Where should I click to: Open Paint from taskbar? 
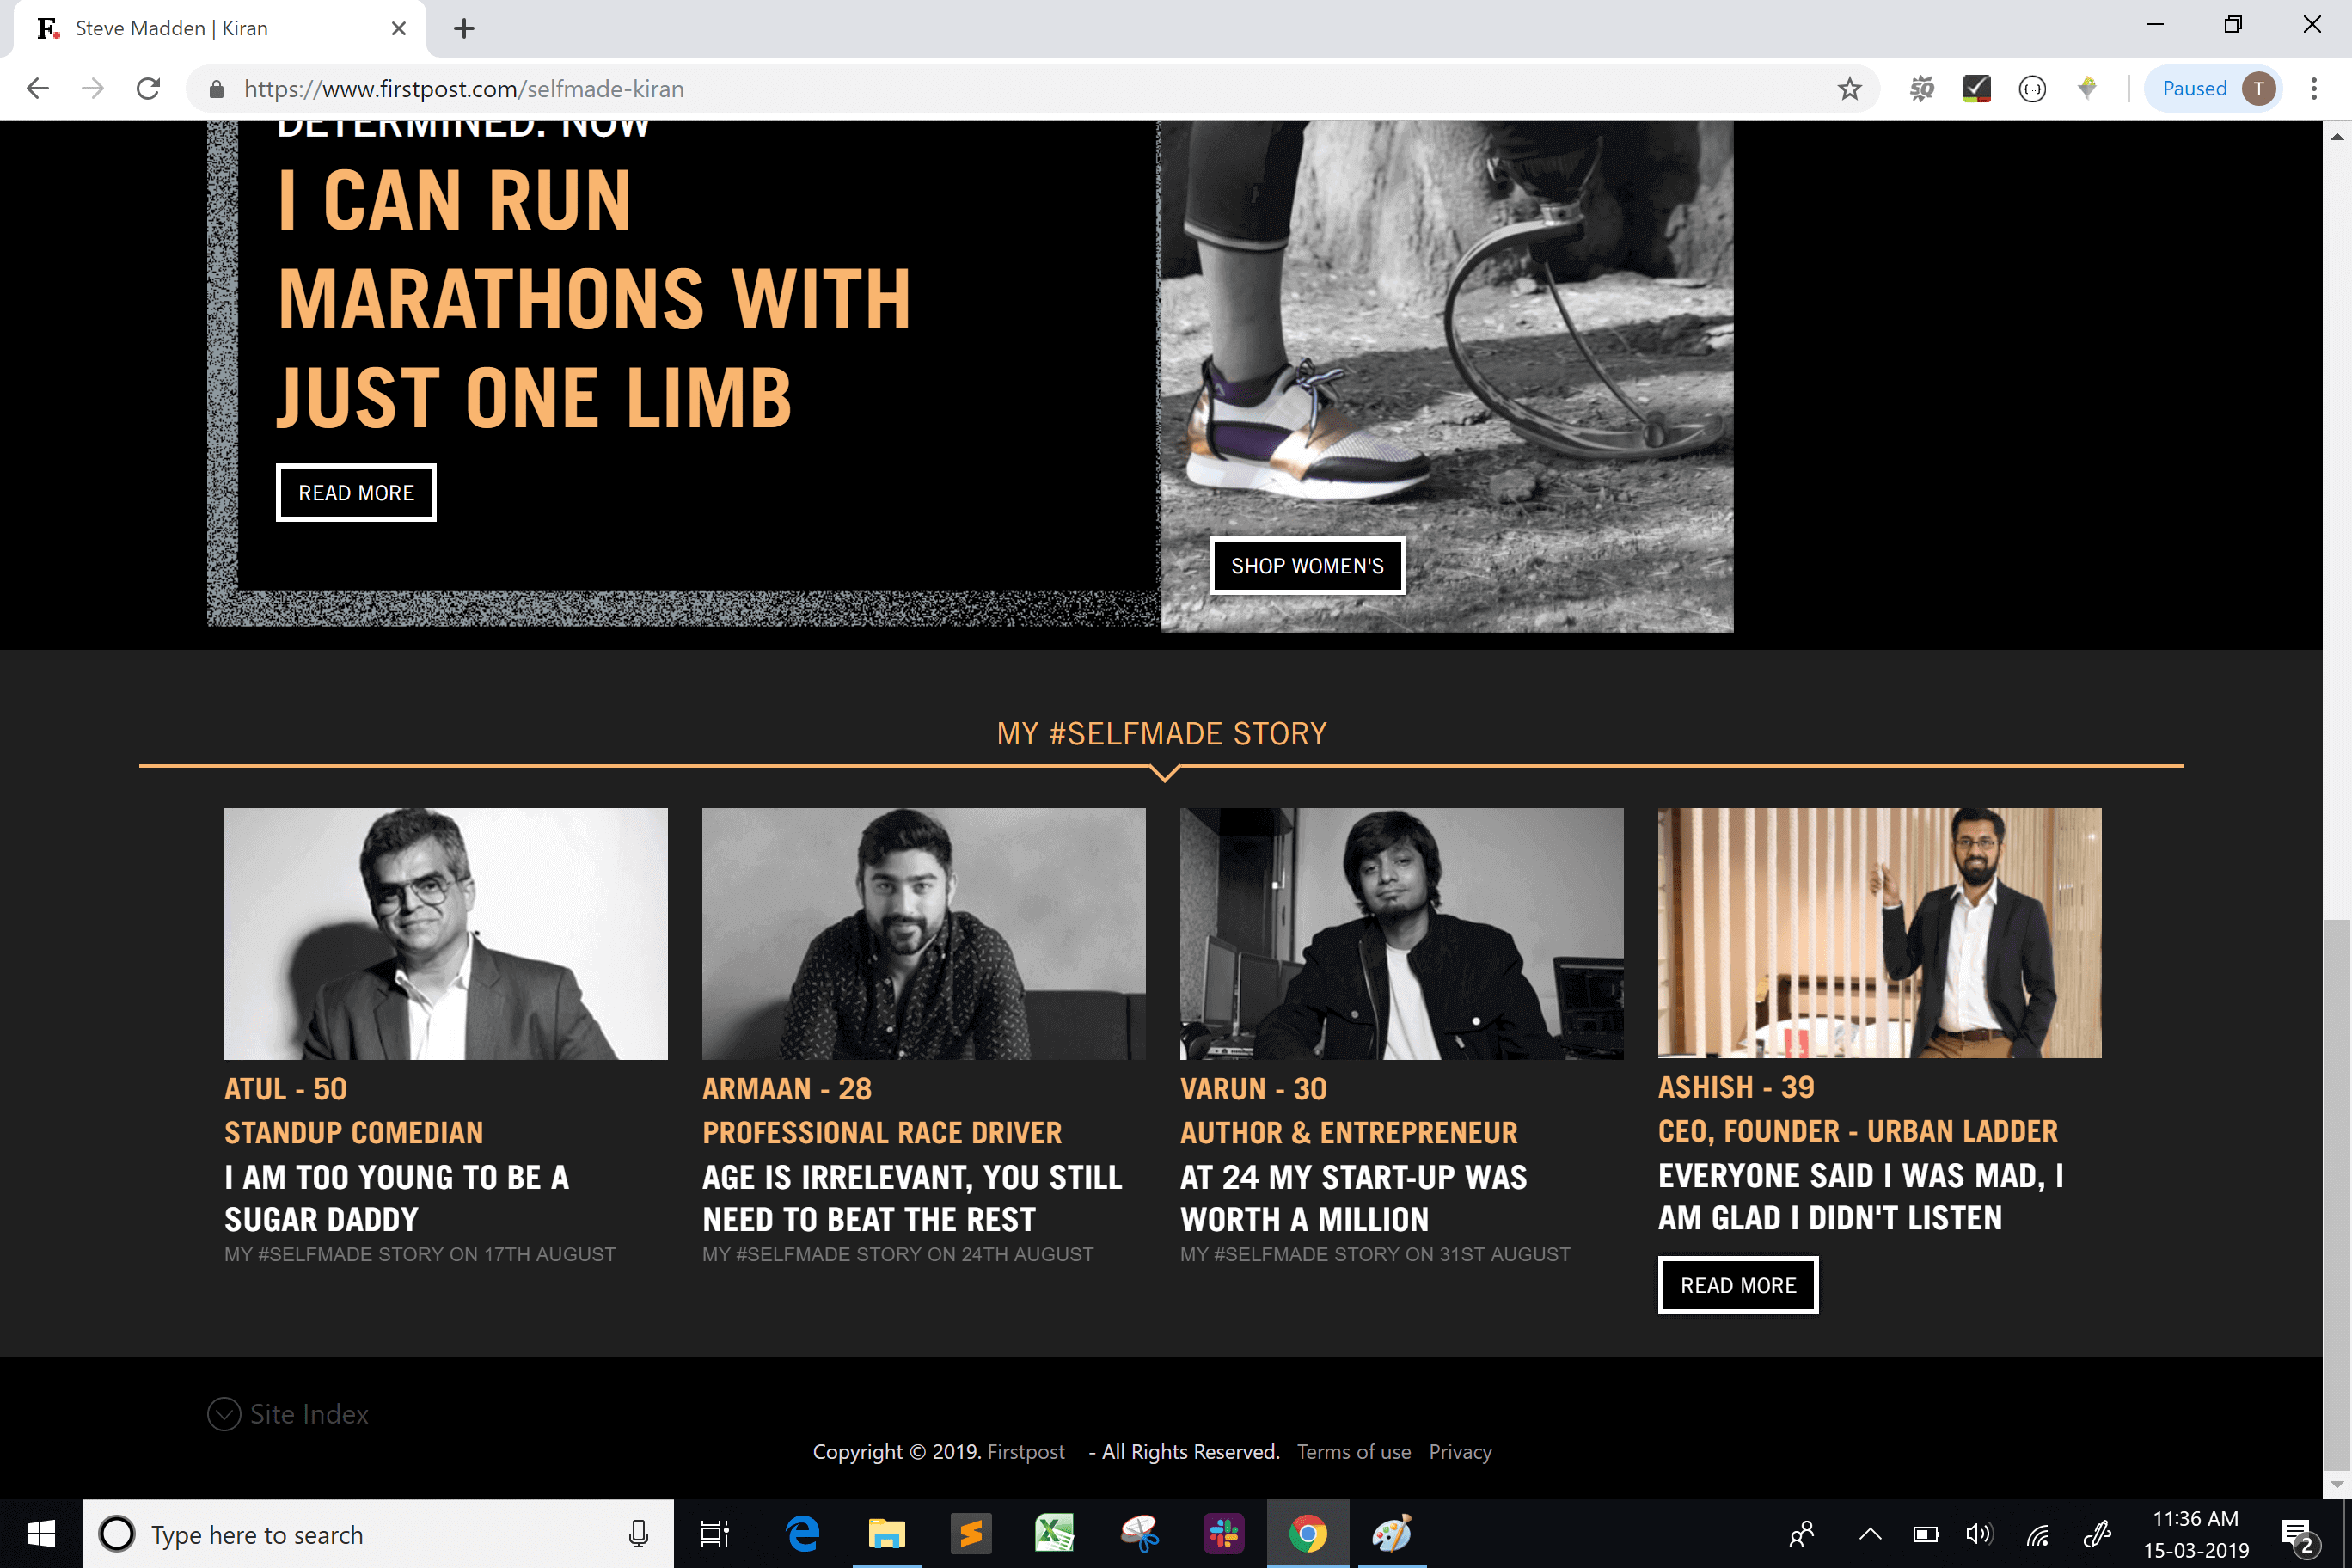pyautogui.click(x=1391, y=1534)
